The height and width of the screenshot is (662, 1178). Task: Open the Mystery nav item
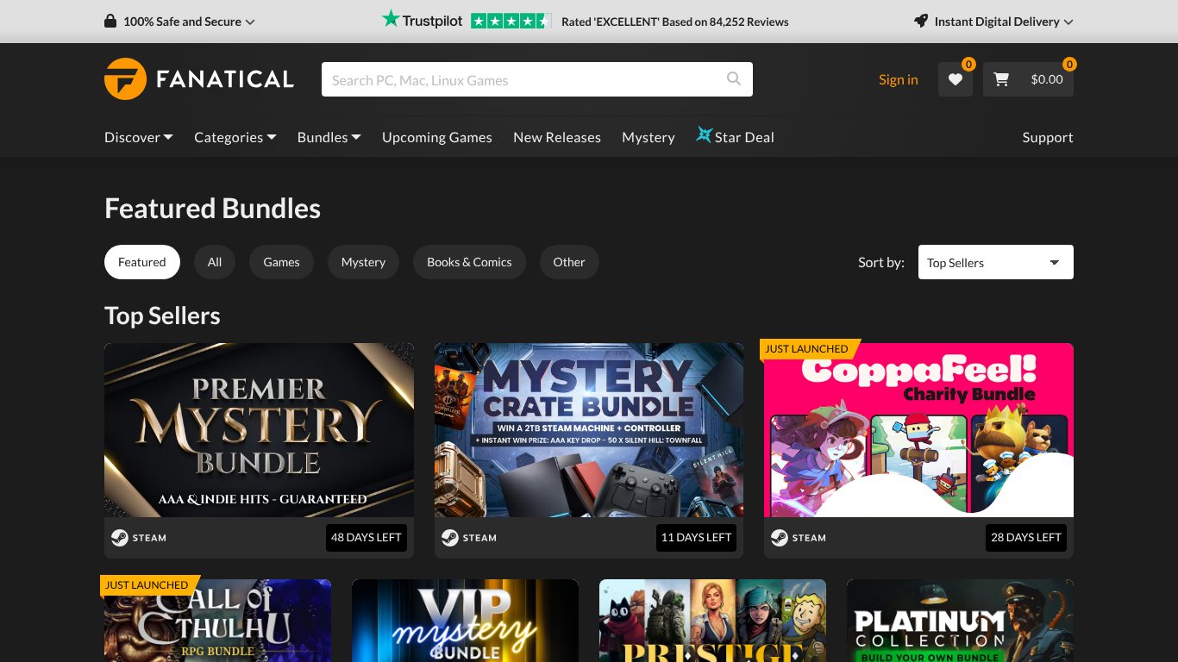[649, 137]
